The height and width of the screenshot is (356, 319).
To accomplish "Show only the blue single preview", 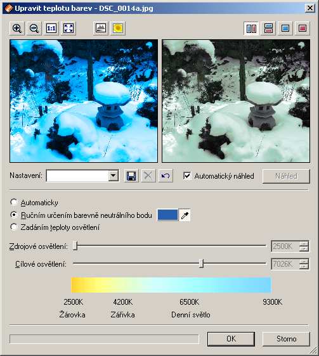I will pyautogui.click(x=285, y=29).
